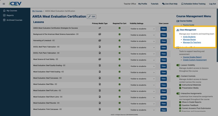
Task: Open the Course Grades Report link
Action: [x=192, y=57]
